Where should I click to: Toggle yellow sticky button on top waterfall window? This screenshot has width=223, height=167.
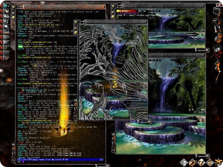coord(113,16)
